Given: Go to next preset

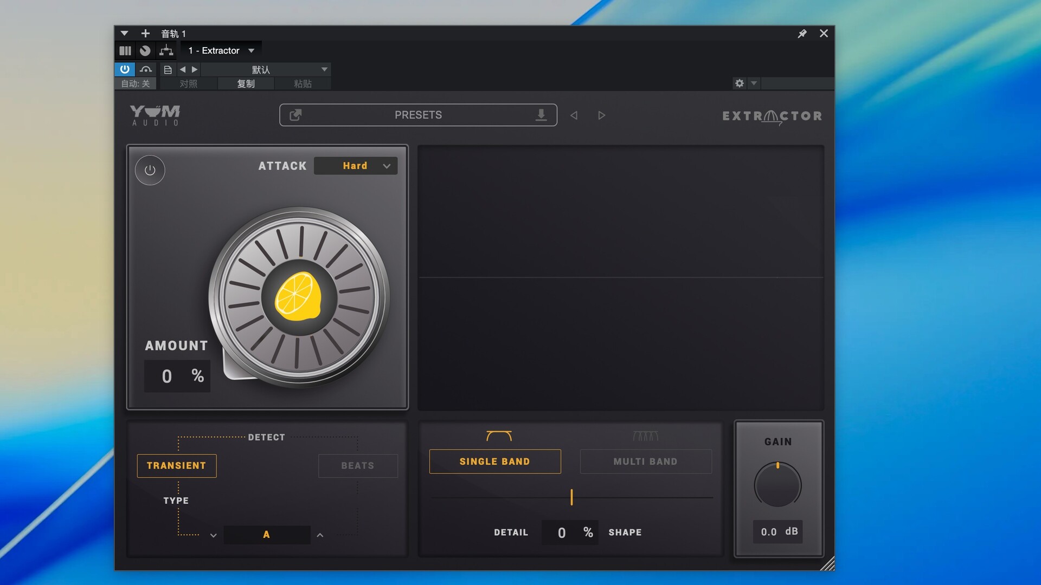Looking at the screenshot, I should [601, 115].
